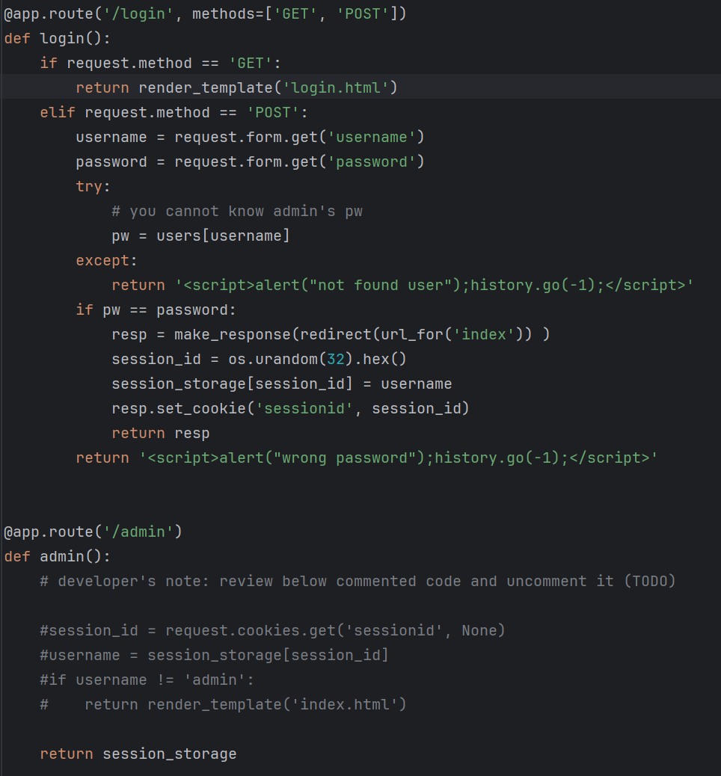Screen dimensions: 721x776
Task: Click the 'if pw == password:' line
Action: tap(156, 310)
